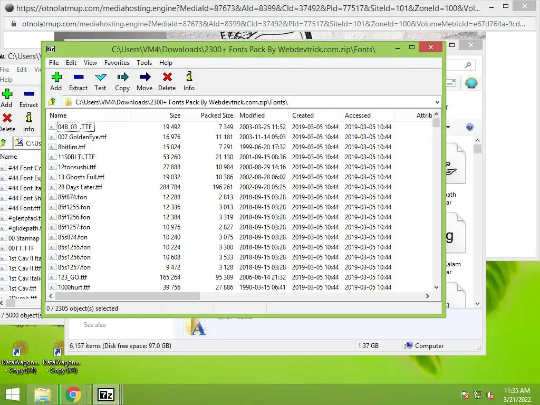
Task: Open Google Chrome from the taskbar
Action: tap(73, 394)
